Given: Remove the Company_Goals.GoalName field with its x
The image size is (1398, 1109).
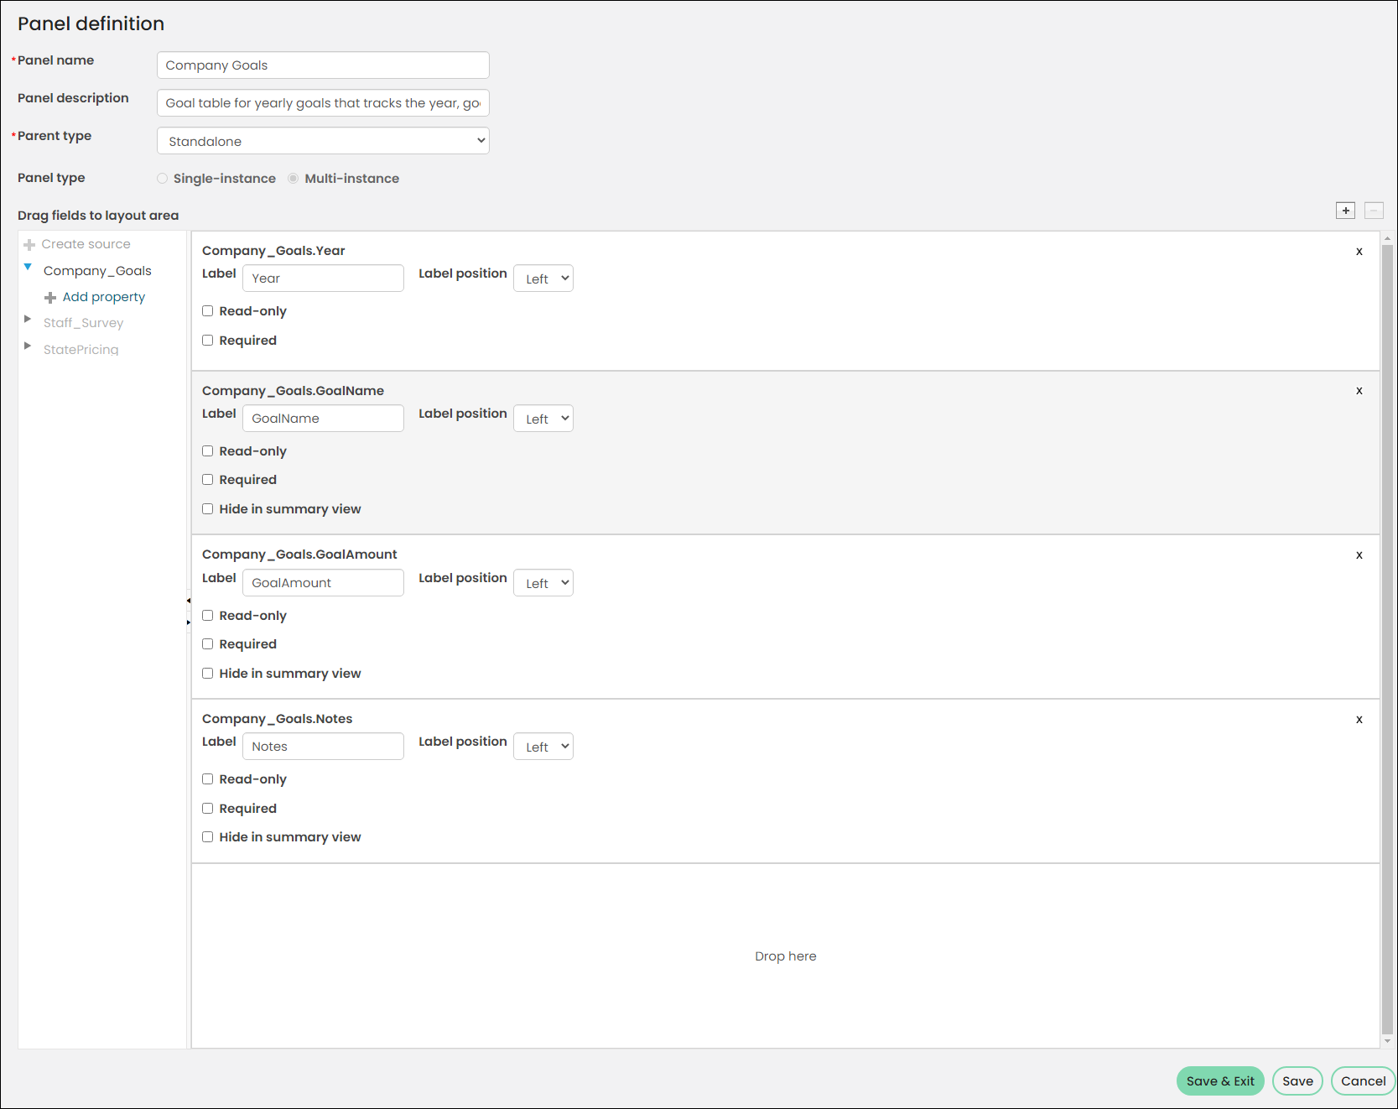Looking at the screenshot, I should coord(1359,391).
